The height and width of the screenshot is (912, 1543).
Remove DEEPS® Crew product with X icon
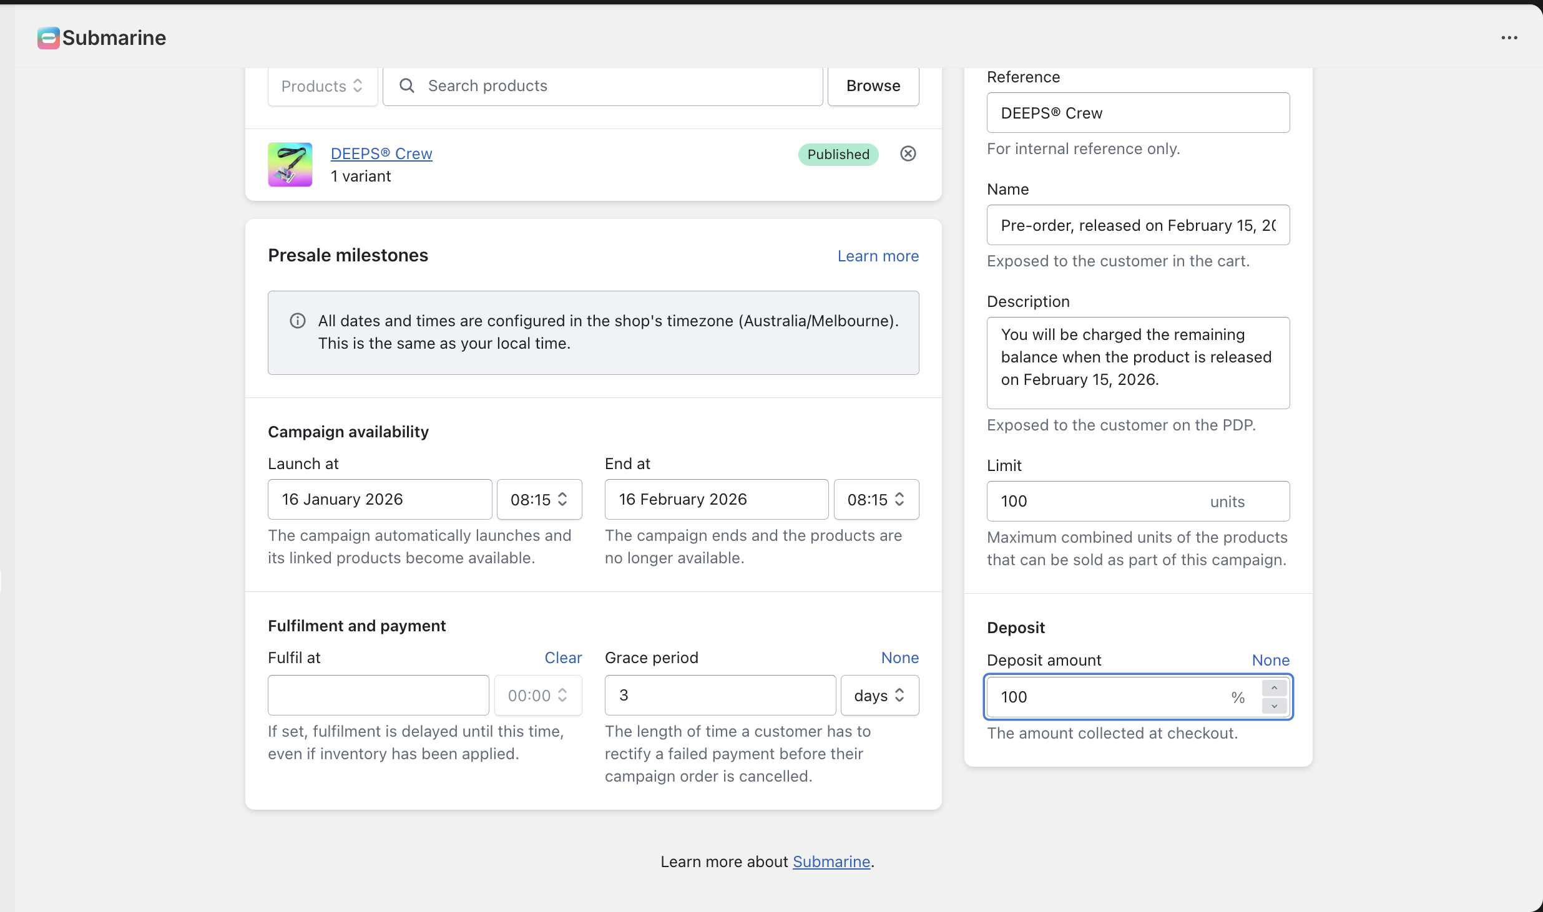pos(908,153)
